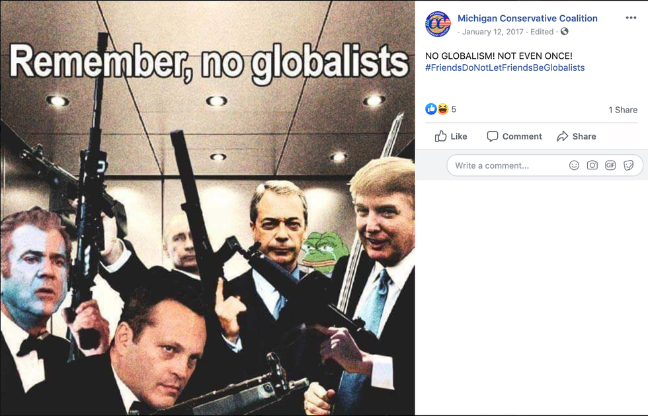Focus the Write a comment field

click(545, 165)
